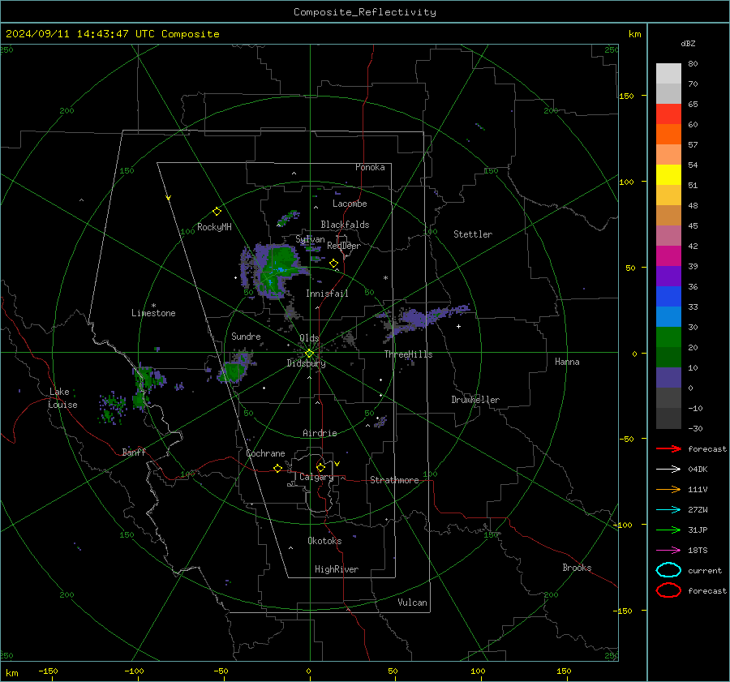Click the Okotoks city label
This screenshot has width=730, height=682.
(324, 541)
